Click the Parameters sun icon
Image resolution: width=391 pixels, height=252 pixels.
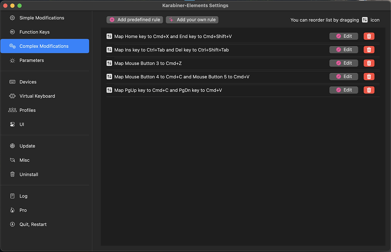[x=12, y=60]
